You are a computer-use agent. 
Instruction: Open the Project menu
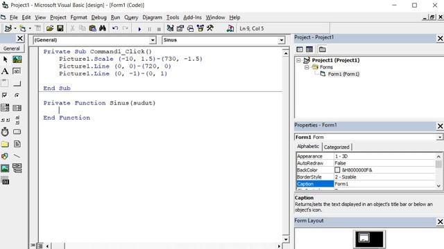(58, 17)
